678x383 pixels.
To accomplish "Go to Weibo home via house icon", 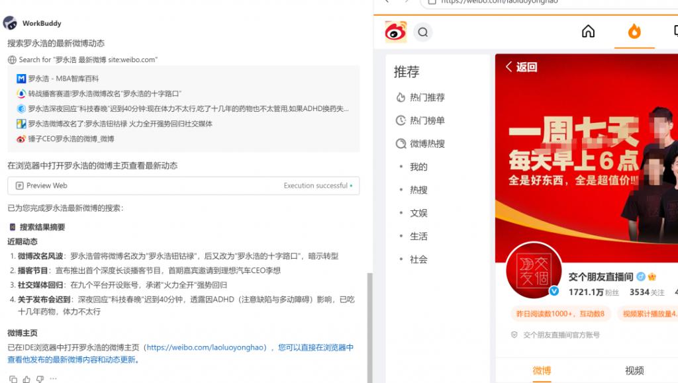I will 588,32.
